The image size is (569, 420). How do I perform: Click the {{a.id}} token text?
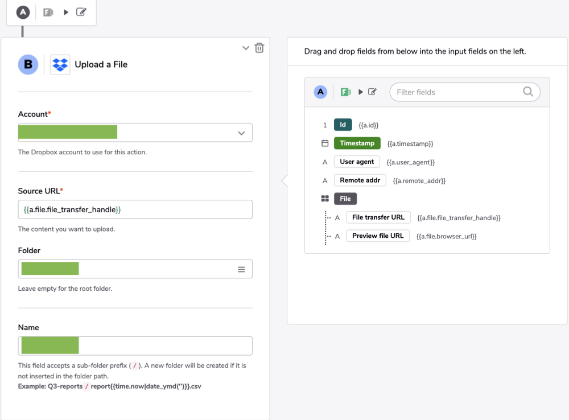pyautogui.click(x=368, y=125)
